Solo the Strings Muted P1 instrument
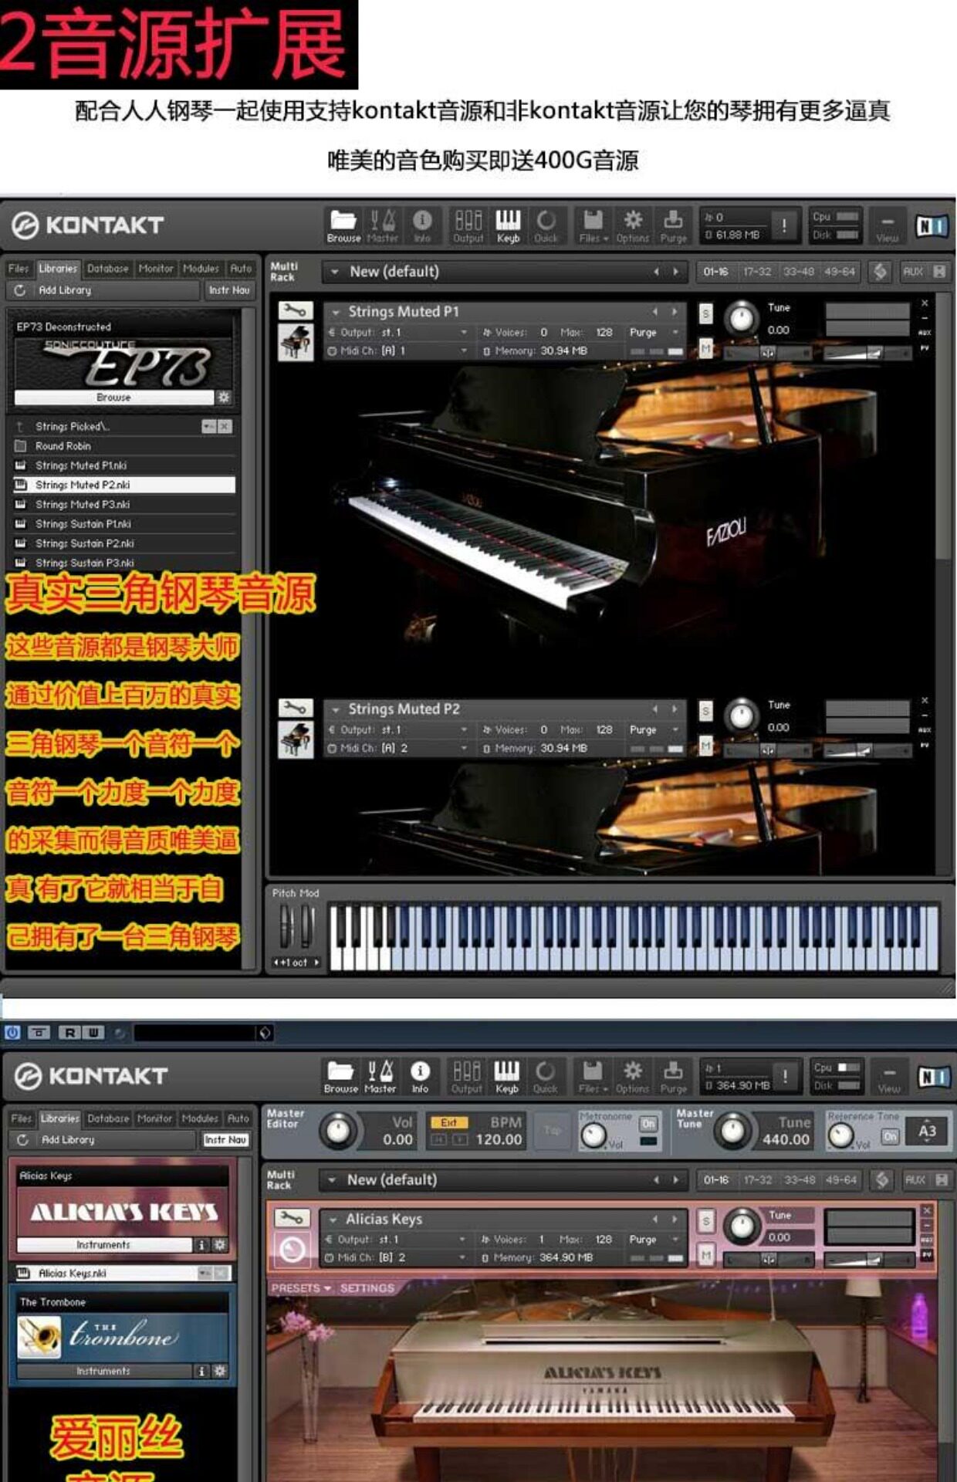Viewport: 957px width, 1482px height. [705, 314]
